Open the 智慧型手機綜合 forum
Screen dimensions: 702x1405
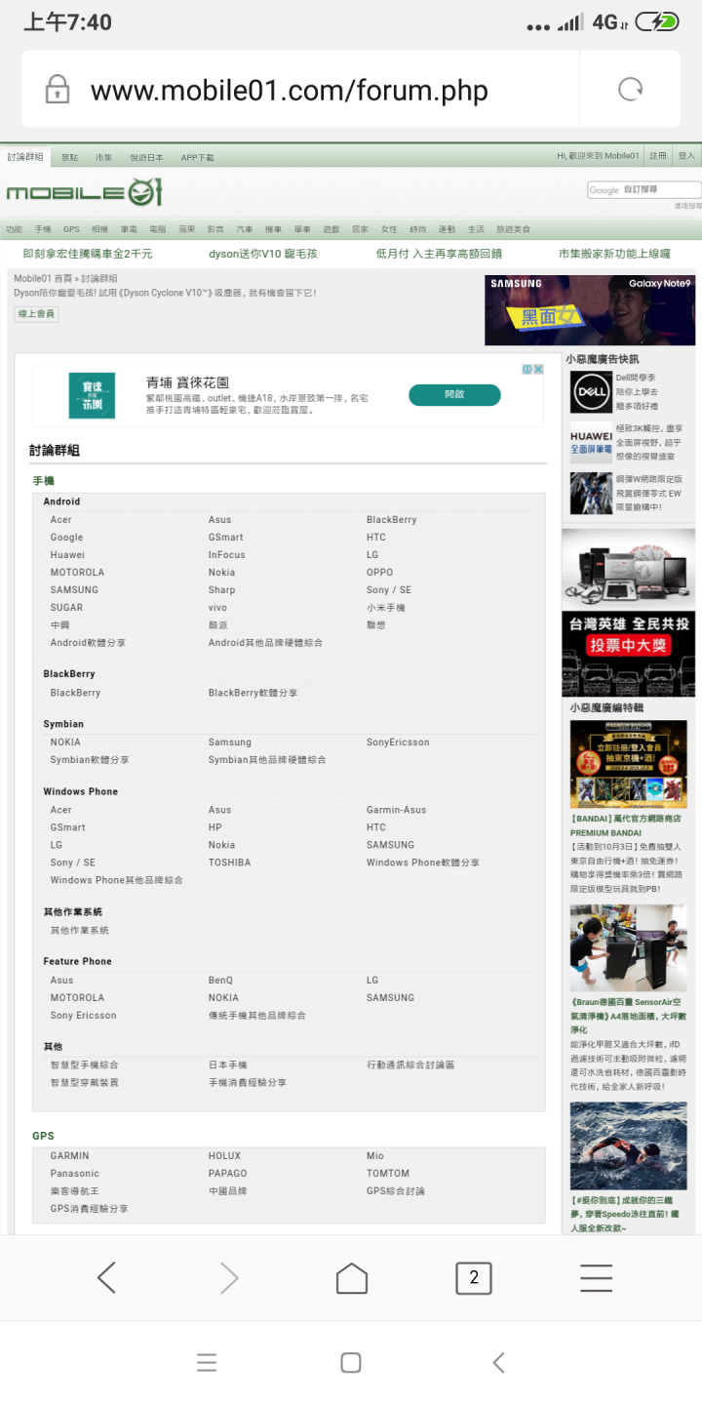(84, 1065)
